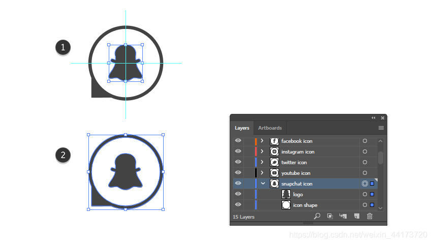This screenshot has height=244, width=432.
Task: Hide the snapchat icon layer
Action: coord(238,184)
